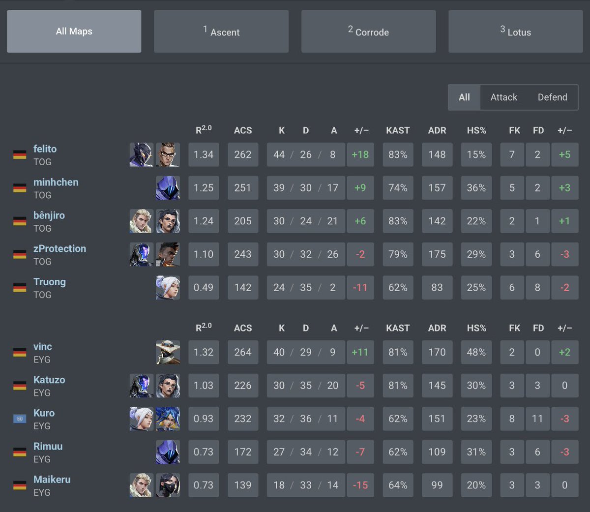Click Katuzo's 1.03 rating cell
590x512 pixels.
[204, 386]
